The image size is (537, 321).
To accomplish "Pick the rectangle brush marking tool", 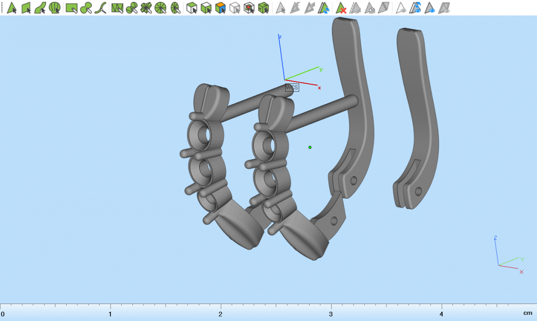I will [71, 8].
